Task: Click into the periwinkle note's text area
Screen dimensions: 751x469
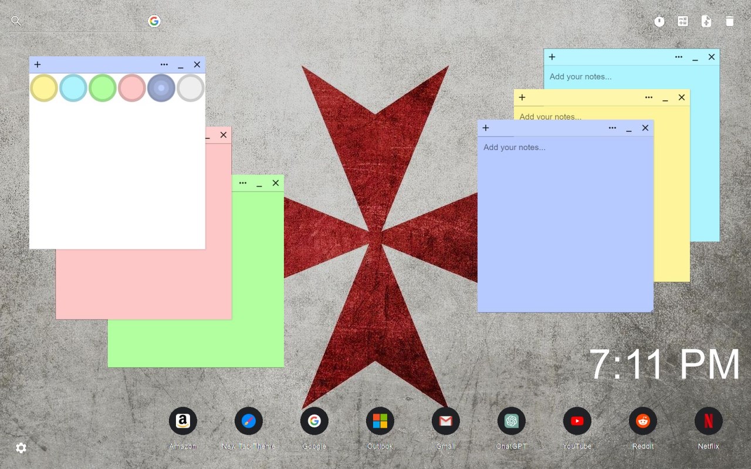Action: [x=566, y=224]
